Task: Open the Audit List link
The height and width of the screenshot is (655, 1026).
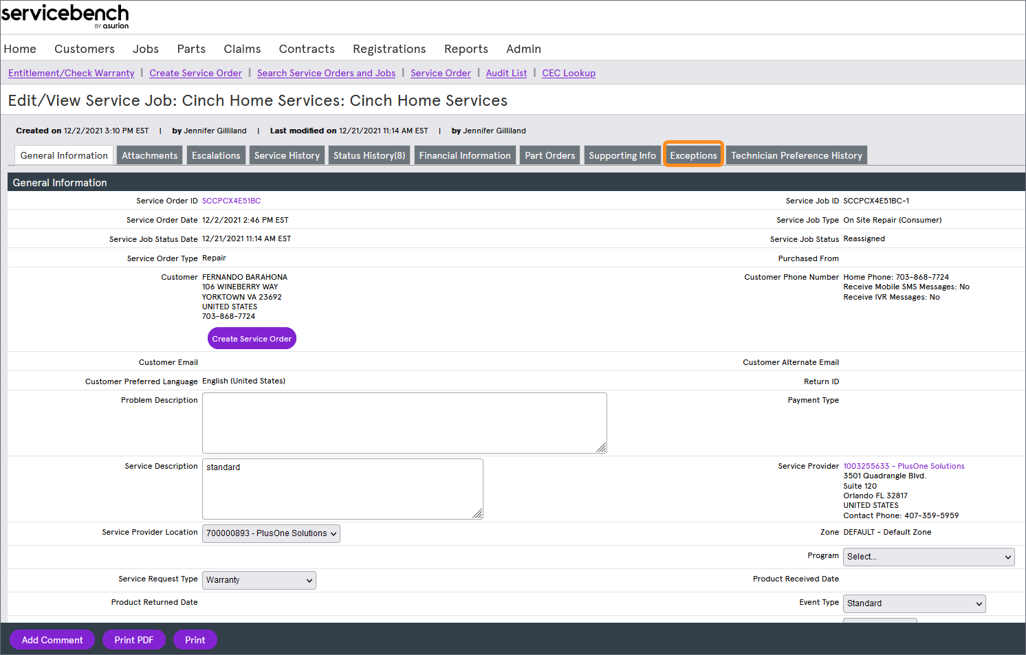Action: 507,73
